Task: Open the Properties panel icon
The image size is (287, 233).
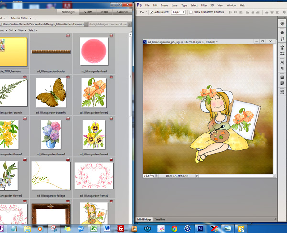Action: (x=282, y=77)
